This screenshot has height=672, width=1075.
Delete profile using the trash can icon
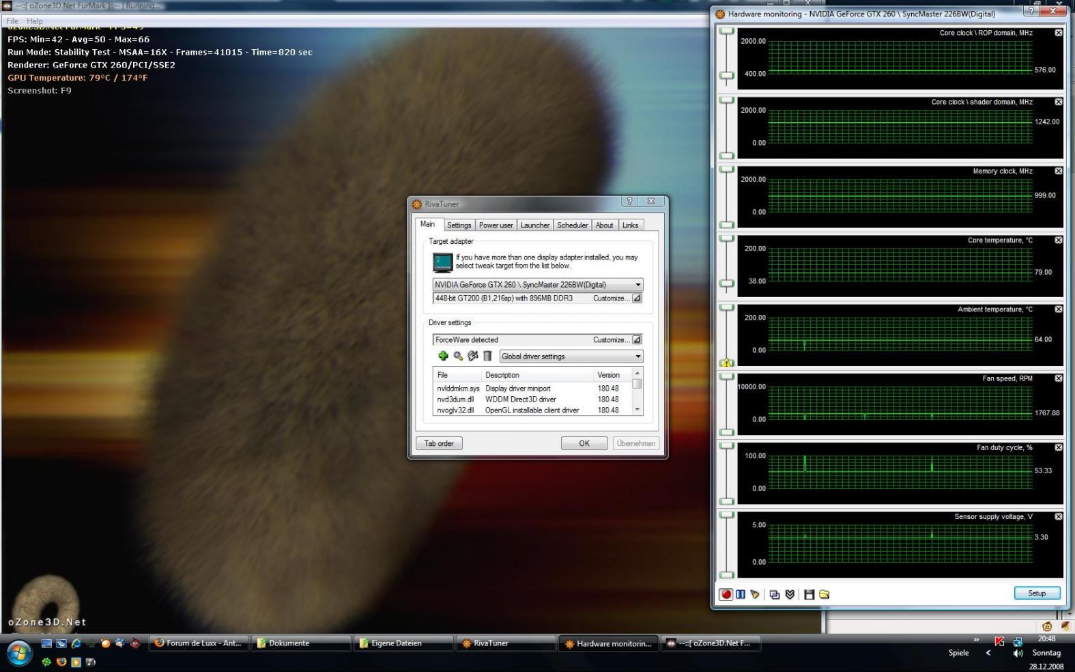(x=487, y=356)
